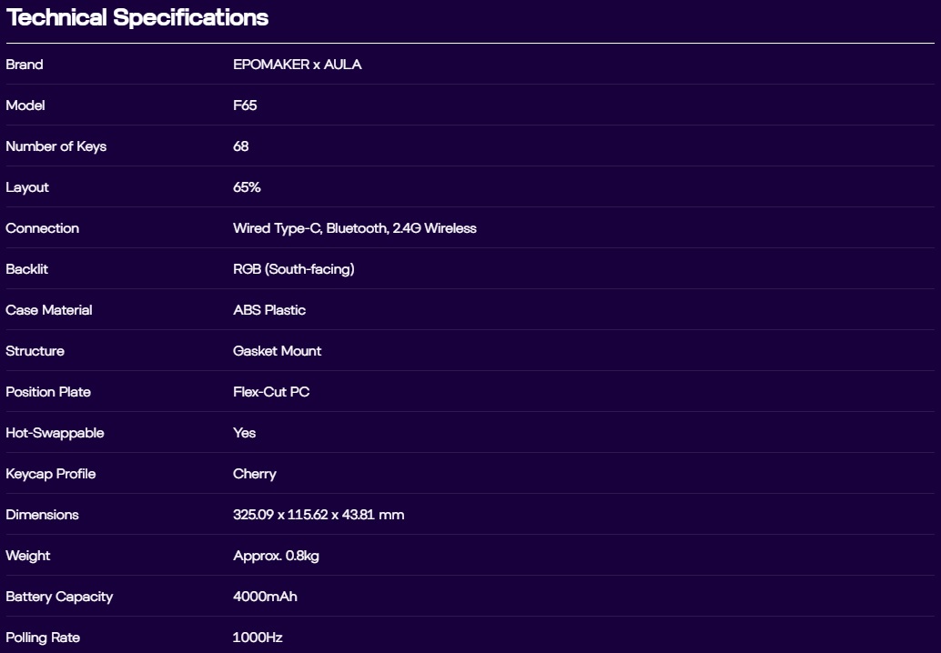Click the Connection row label
This screenshot has height=653, width=941.
coord(42,228)
